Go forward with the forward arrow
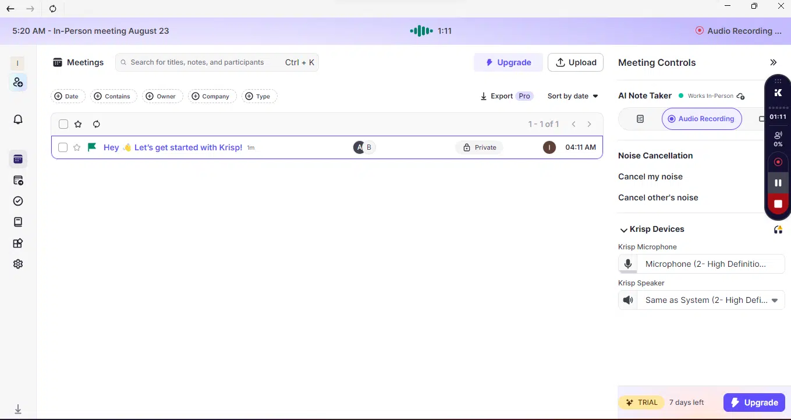 (30, 8)
